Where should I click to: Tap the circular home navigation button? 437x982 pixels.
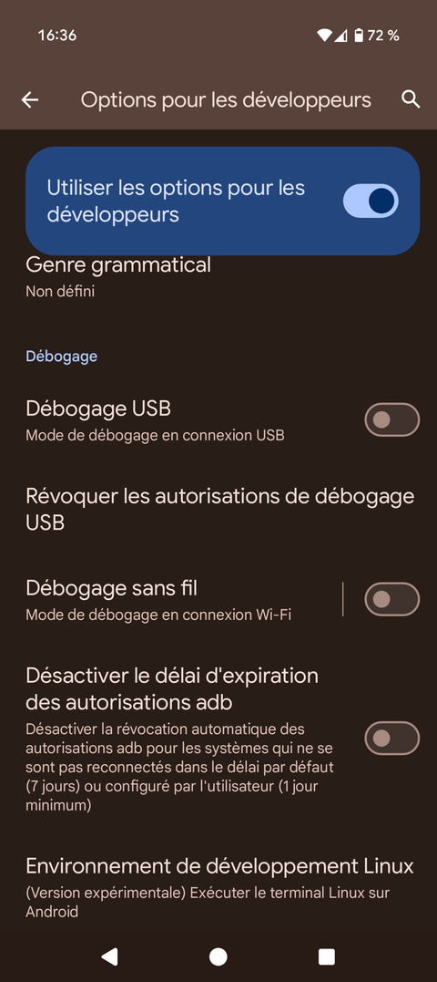218,956
